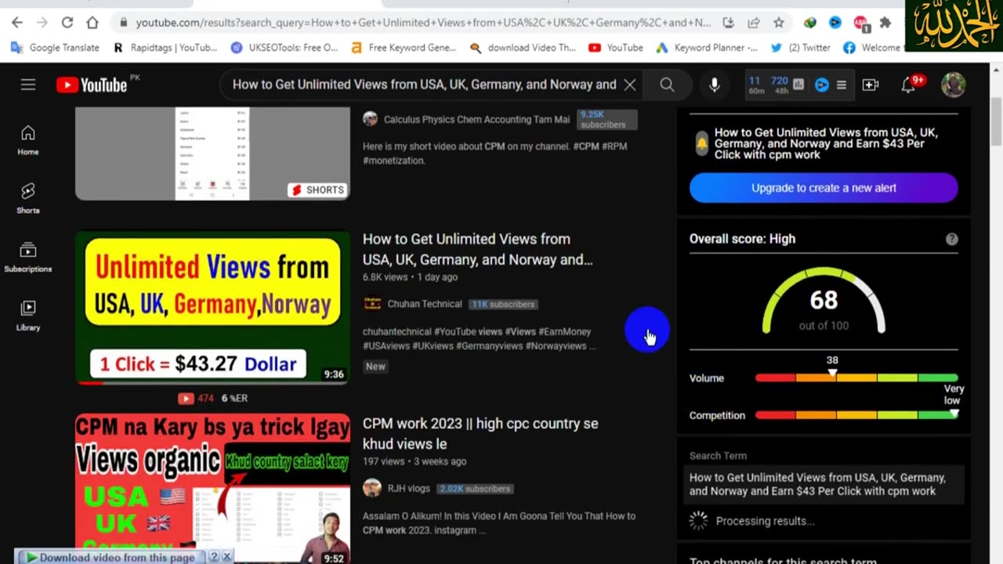The image size is (1003, 564).
Task: Click the install/download page icon in address bar
Action: [x=729, y=23]
